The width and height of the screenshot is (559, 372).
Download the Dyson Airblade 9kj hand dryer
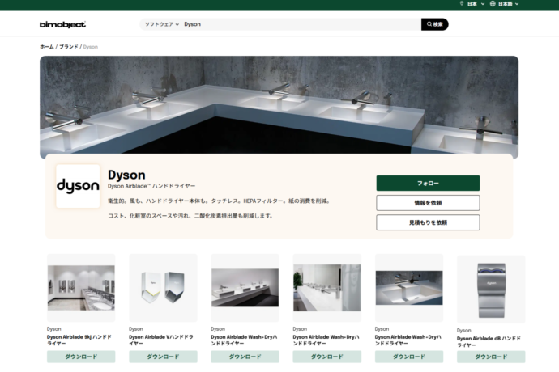[81, 357]
